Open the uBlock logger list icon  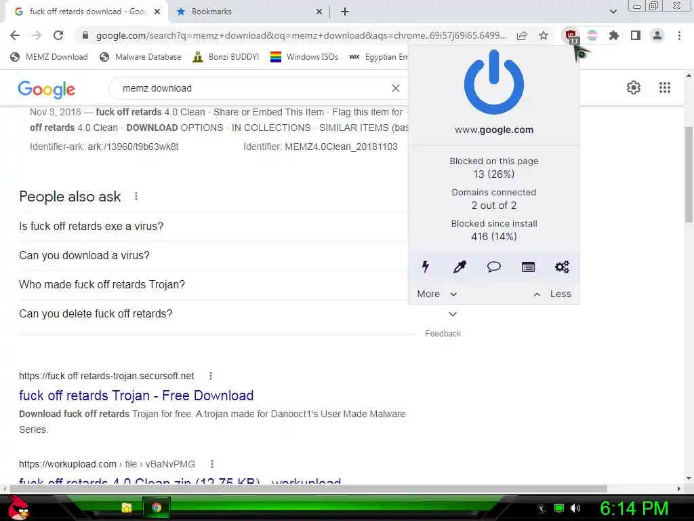tap(528, 267)
